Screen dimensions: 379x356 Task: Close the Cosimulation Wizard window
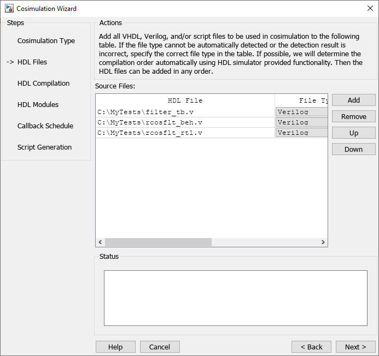tap(370, 9)
